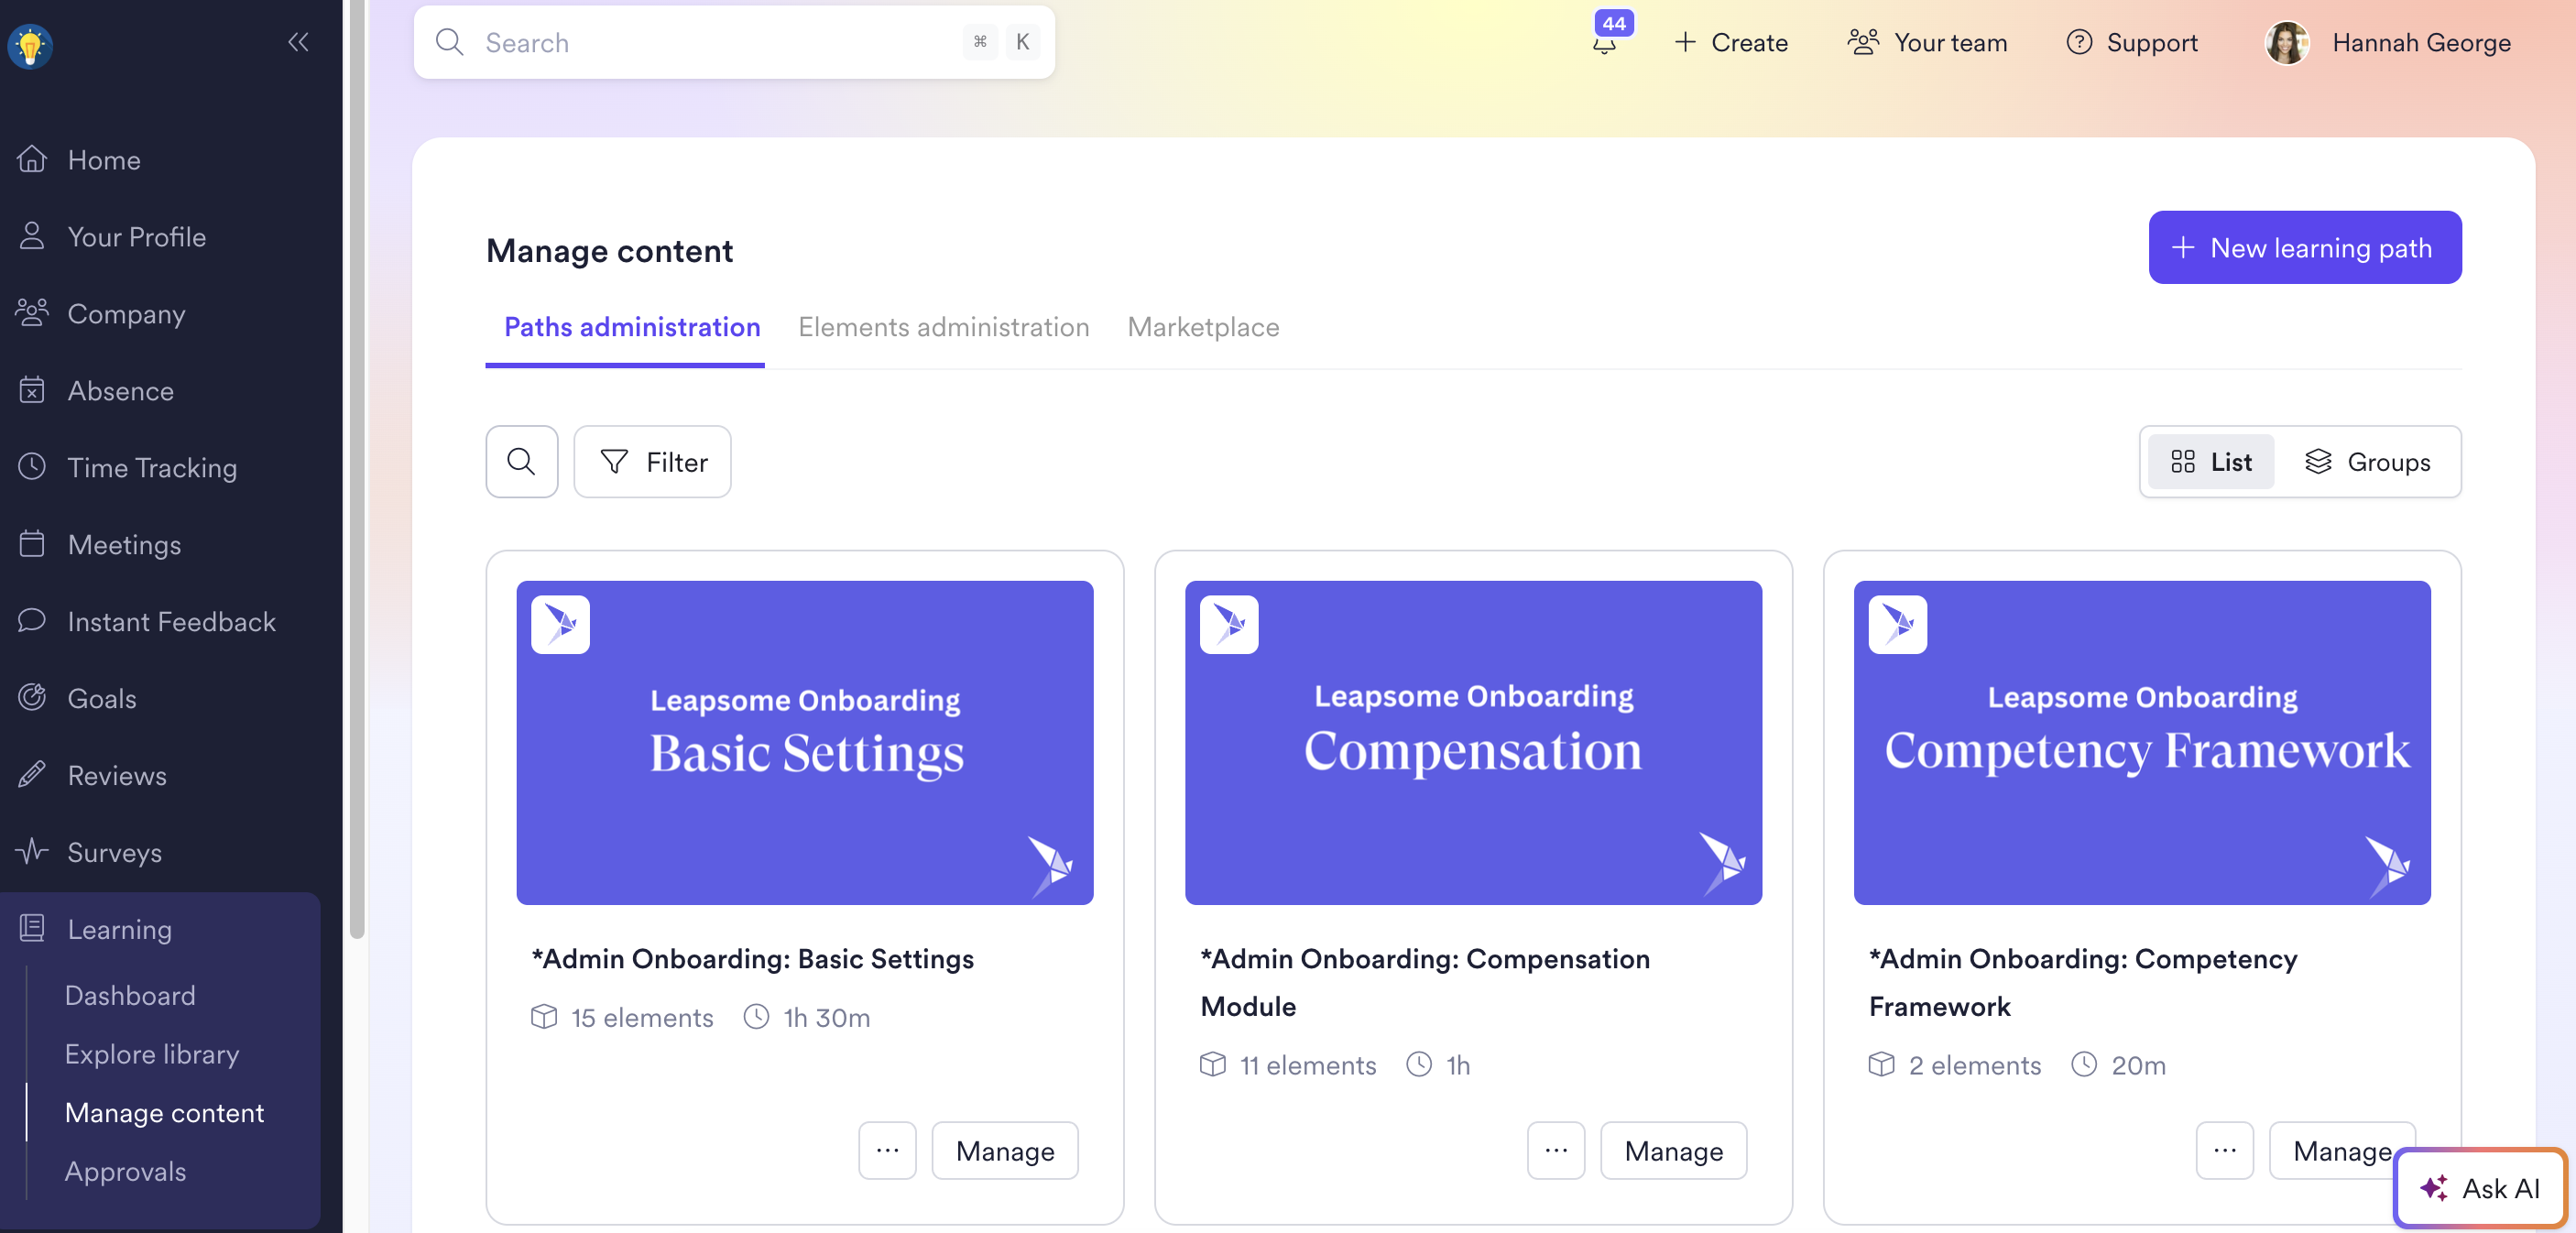Click Manage on Basic Settings card

(x=1004, y=1150)
